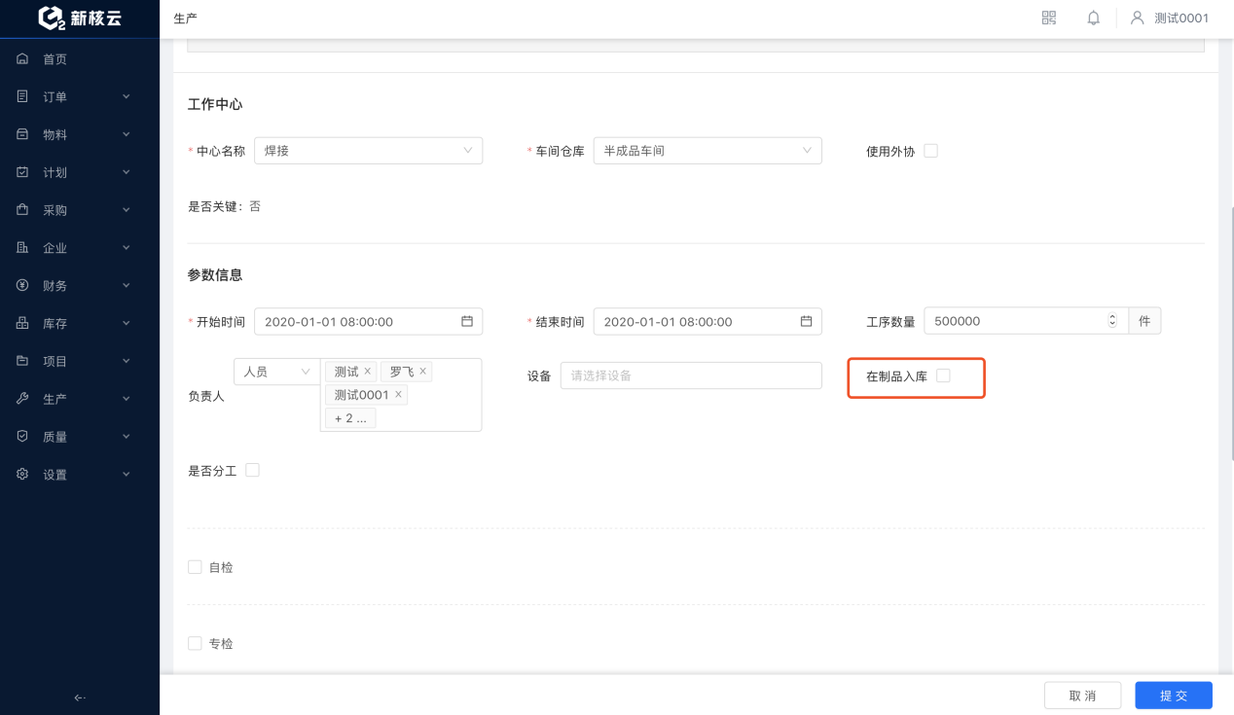Open the QR code scanner icon
This screenshot has width=1234, height=715.
pos(1048,18)
